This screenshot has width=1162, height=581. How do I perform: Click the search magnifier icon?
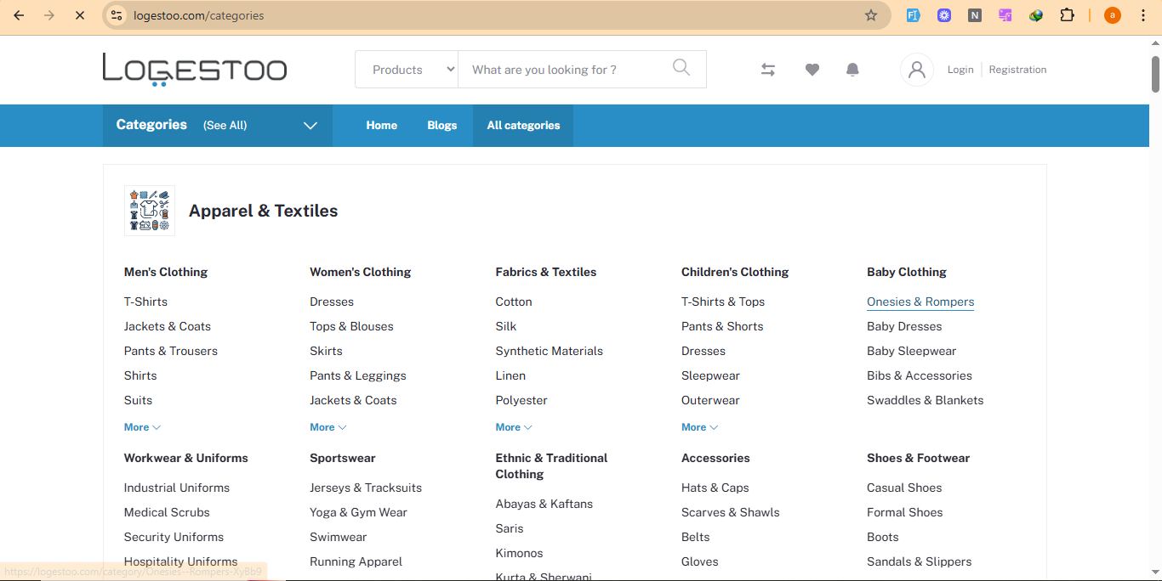681,68
